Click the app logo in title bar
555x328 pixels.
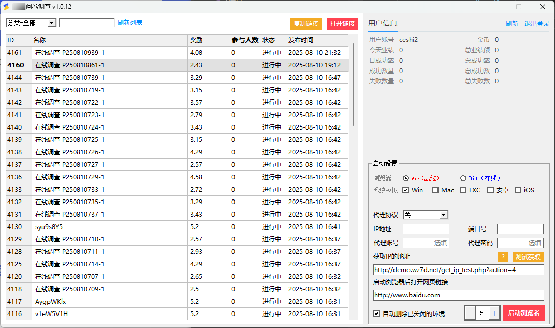(7, 7)
